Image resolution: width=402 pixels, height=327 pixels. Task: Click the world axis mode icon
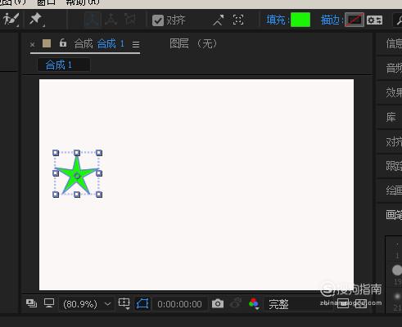click(x=111, y=20)
